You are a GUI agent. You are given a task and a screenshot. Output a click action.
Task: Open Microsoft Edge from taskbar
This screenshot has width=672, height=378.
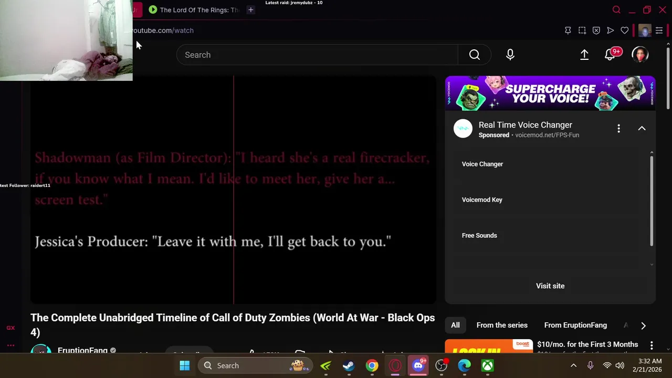point(464,365)
